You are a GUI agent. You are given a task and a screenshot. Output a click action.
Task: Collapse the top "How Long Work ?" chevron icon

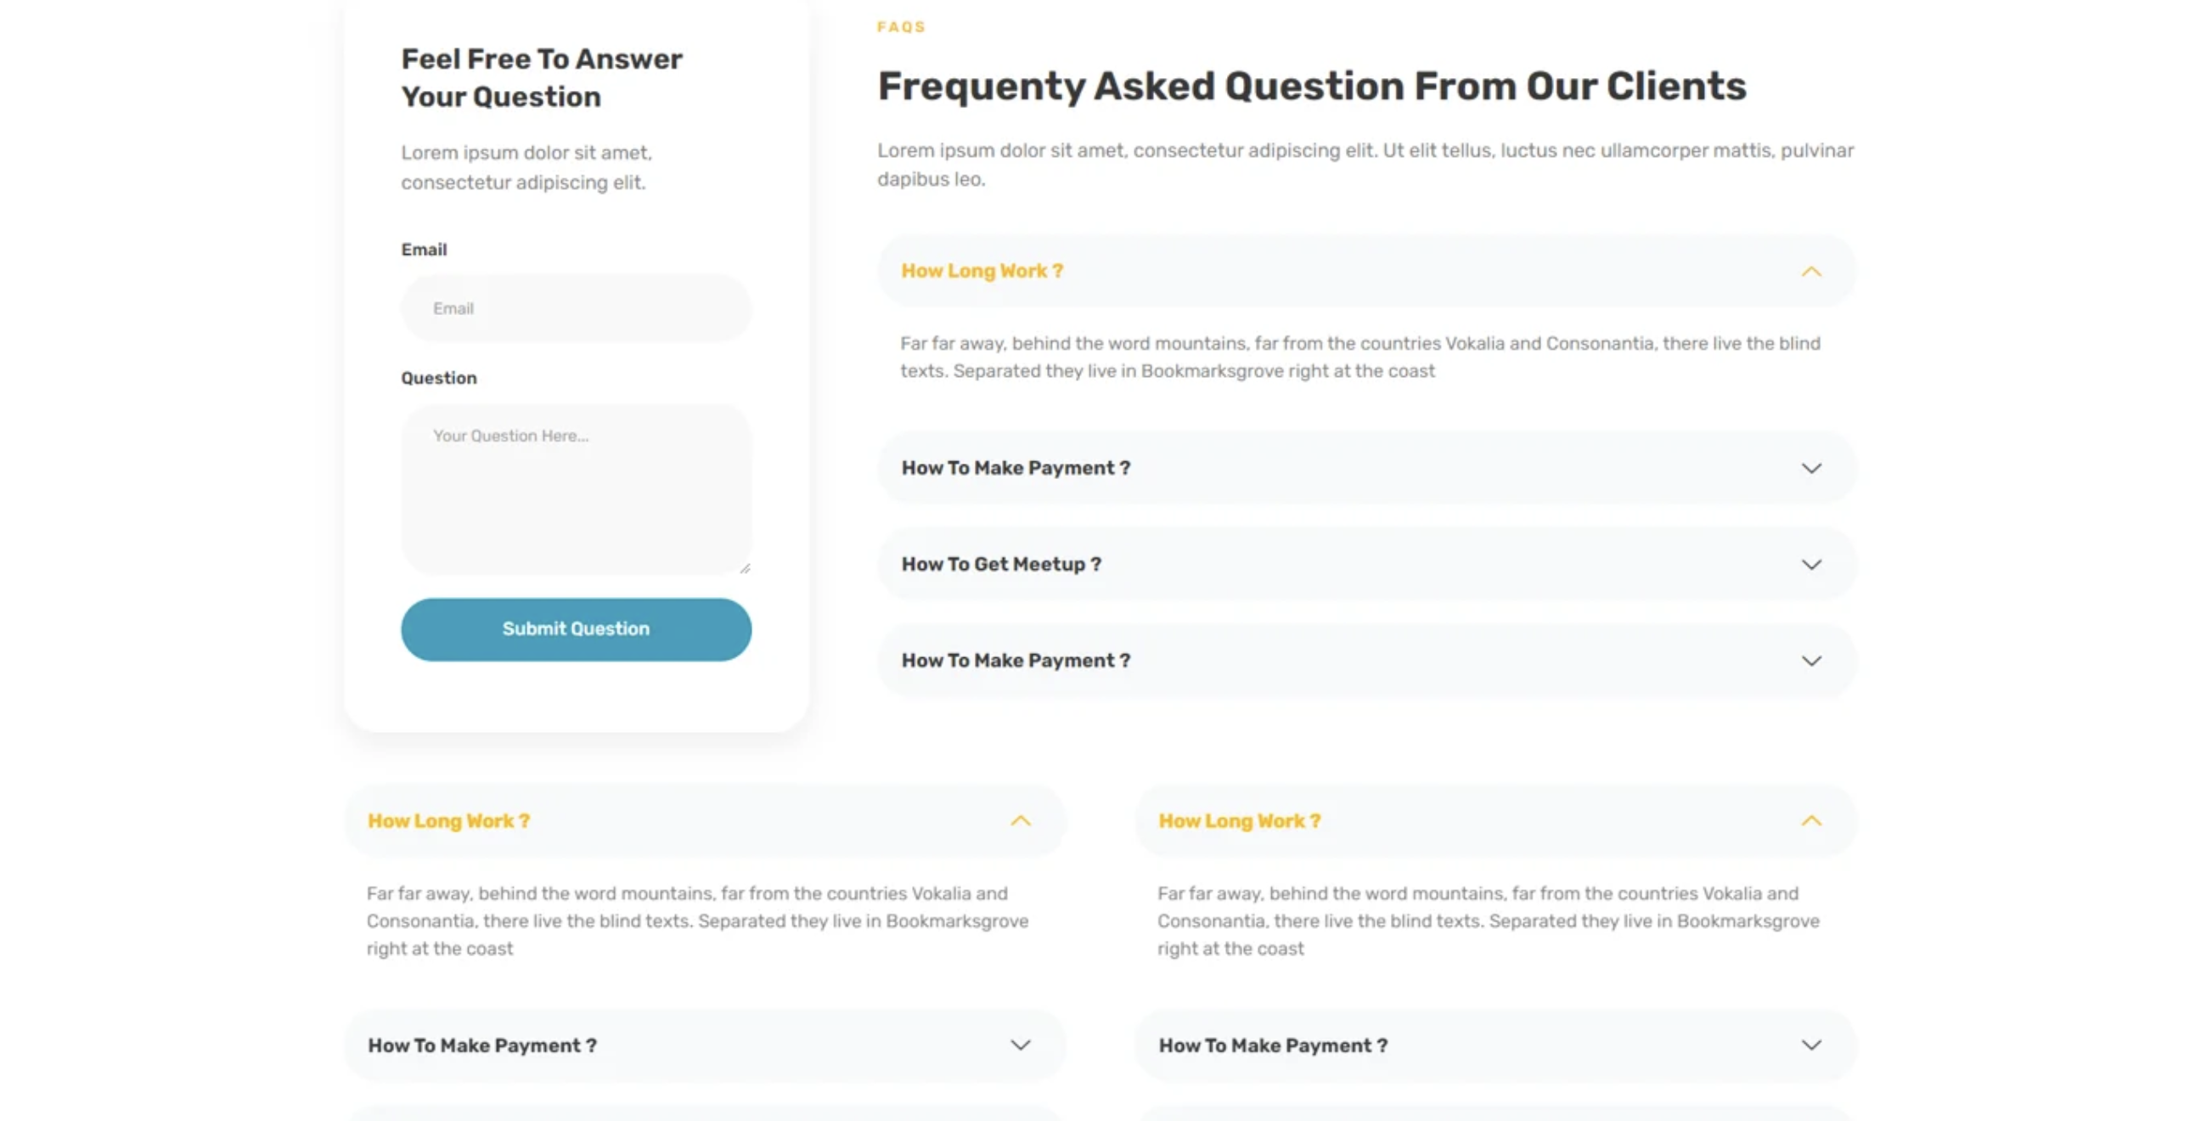coord(1810,272)
